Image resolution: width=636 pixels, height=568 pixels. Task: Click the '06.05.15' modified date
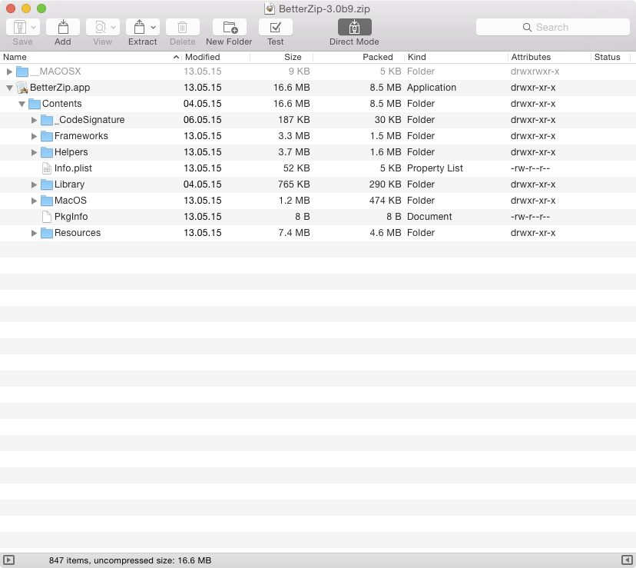(203, 120)
